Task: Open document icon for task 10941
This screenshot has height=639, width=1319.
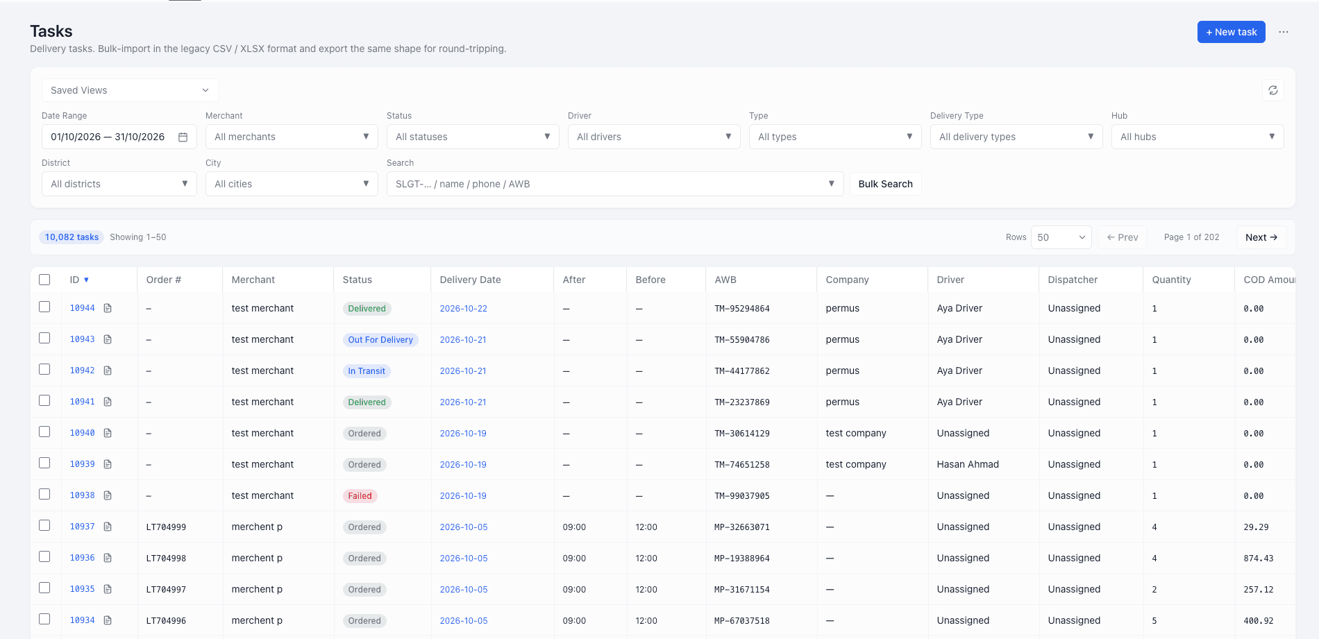Action: [108, 402]
